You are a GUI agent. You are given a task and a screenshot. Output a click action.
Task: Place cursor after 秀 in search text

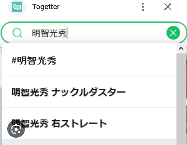(x=67, y=33)
